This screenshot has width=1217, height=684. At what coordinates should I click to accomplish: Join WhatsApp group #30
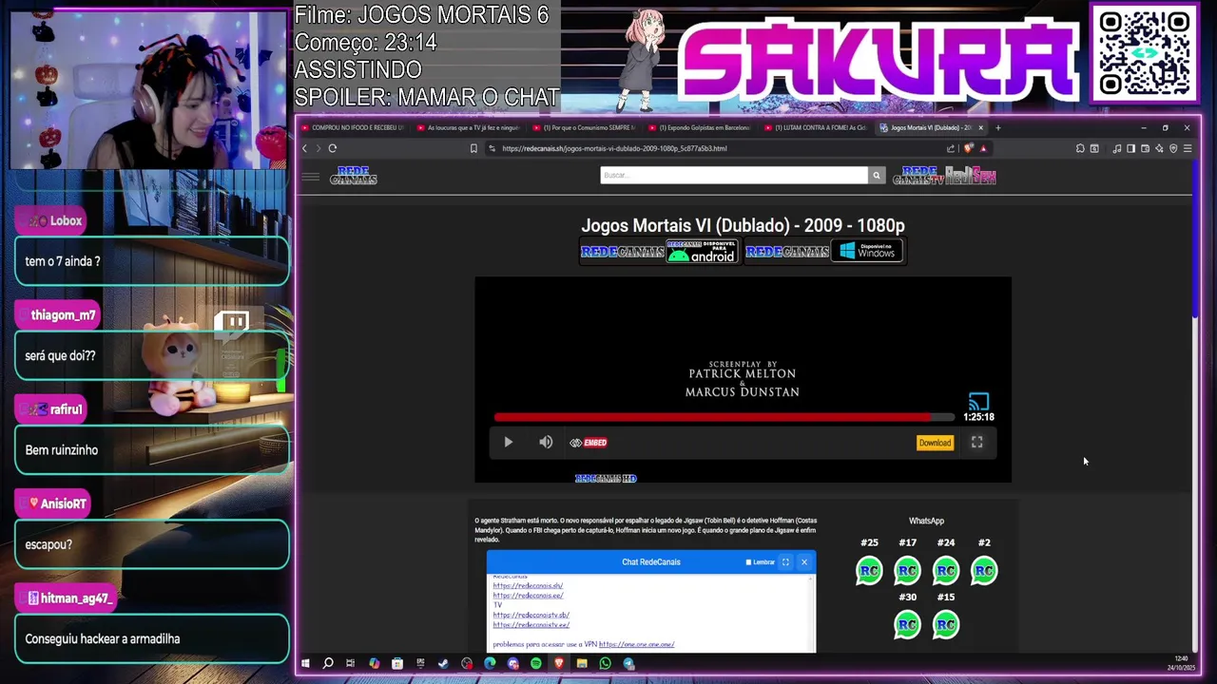(x=908, y=624)
